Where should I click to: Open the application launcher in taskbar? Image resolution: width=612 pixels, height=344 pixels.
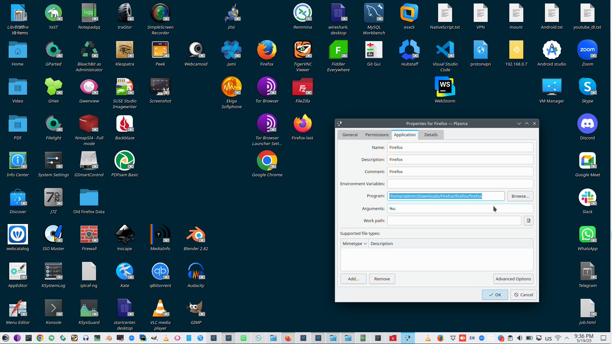point(5,338)
